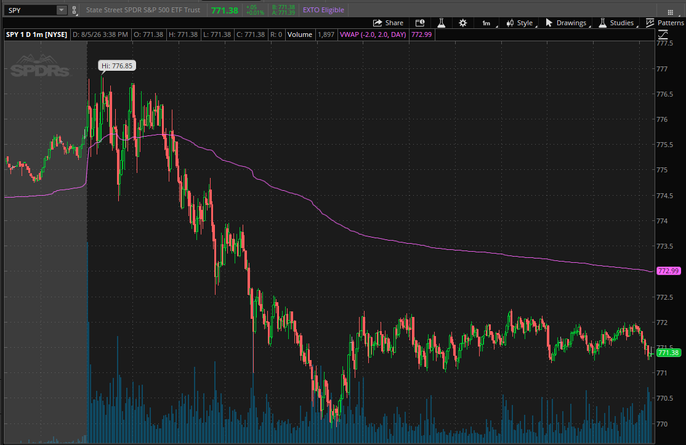The image size is (686, 445).
Task: Expand the Style dropdown menu
Action: [520, 23]
